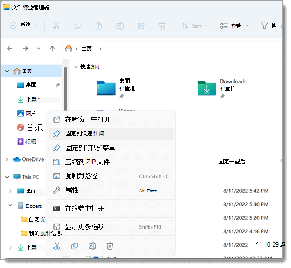Click the date 8/11/2022 4:16 PM

[246, 231]
